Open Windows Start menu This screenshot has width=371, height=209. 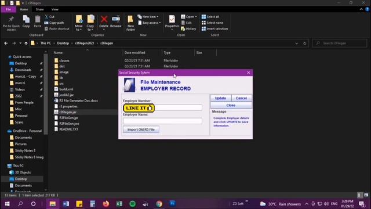(7, 204)
